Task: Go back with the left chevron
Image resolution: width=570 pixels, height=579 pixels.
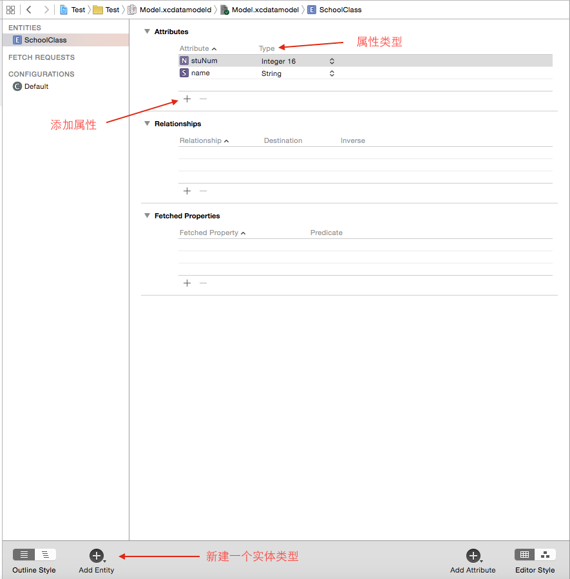Action: click(29, 10)
